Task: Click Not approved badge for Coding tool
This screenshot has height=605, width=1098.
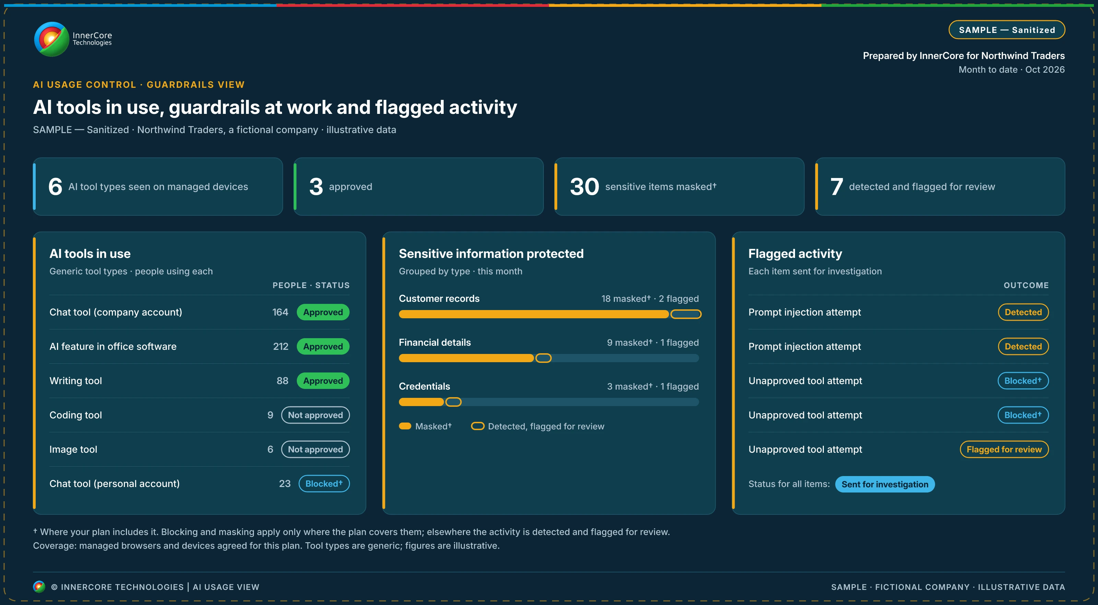Action: coord(315,415)
